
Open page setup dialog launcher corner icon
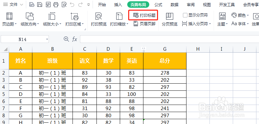[85, 29]
